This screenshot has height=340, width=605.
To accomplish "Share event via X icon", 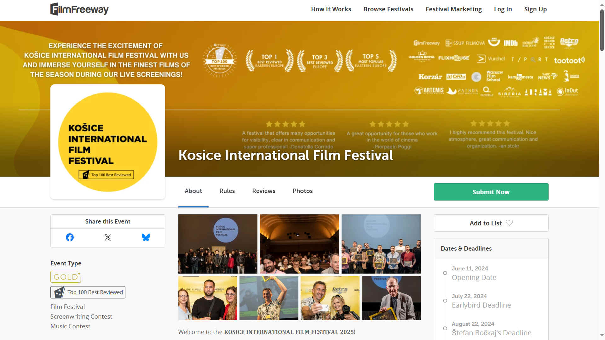I will [x=108, y=237].
